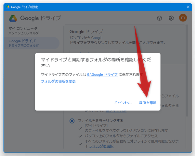Switch to マイ コンピュータ in sidebar
The height and width of the screenshot is (156, 195).
23,31
